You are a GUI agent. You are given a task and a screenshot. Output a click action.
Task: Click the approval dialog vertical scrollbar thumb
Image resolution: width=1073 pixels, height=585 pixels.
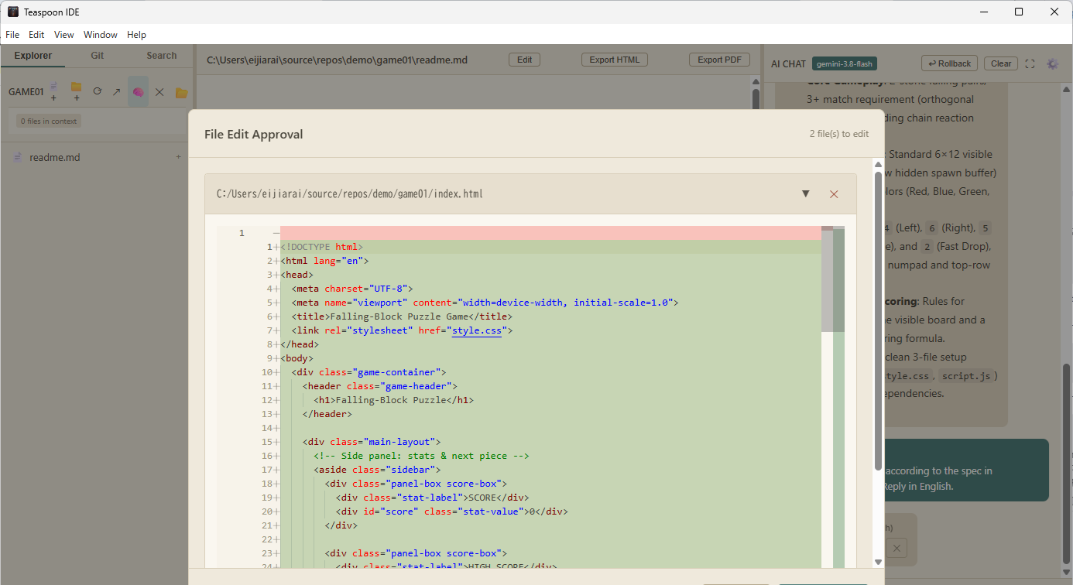tap(878, 320)
